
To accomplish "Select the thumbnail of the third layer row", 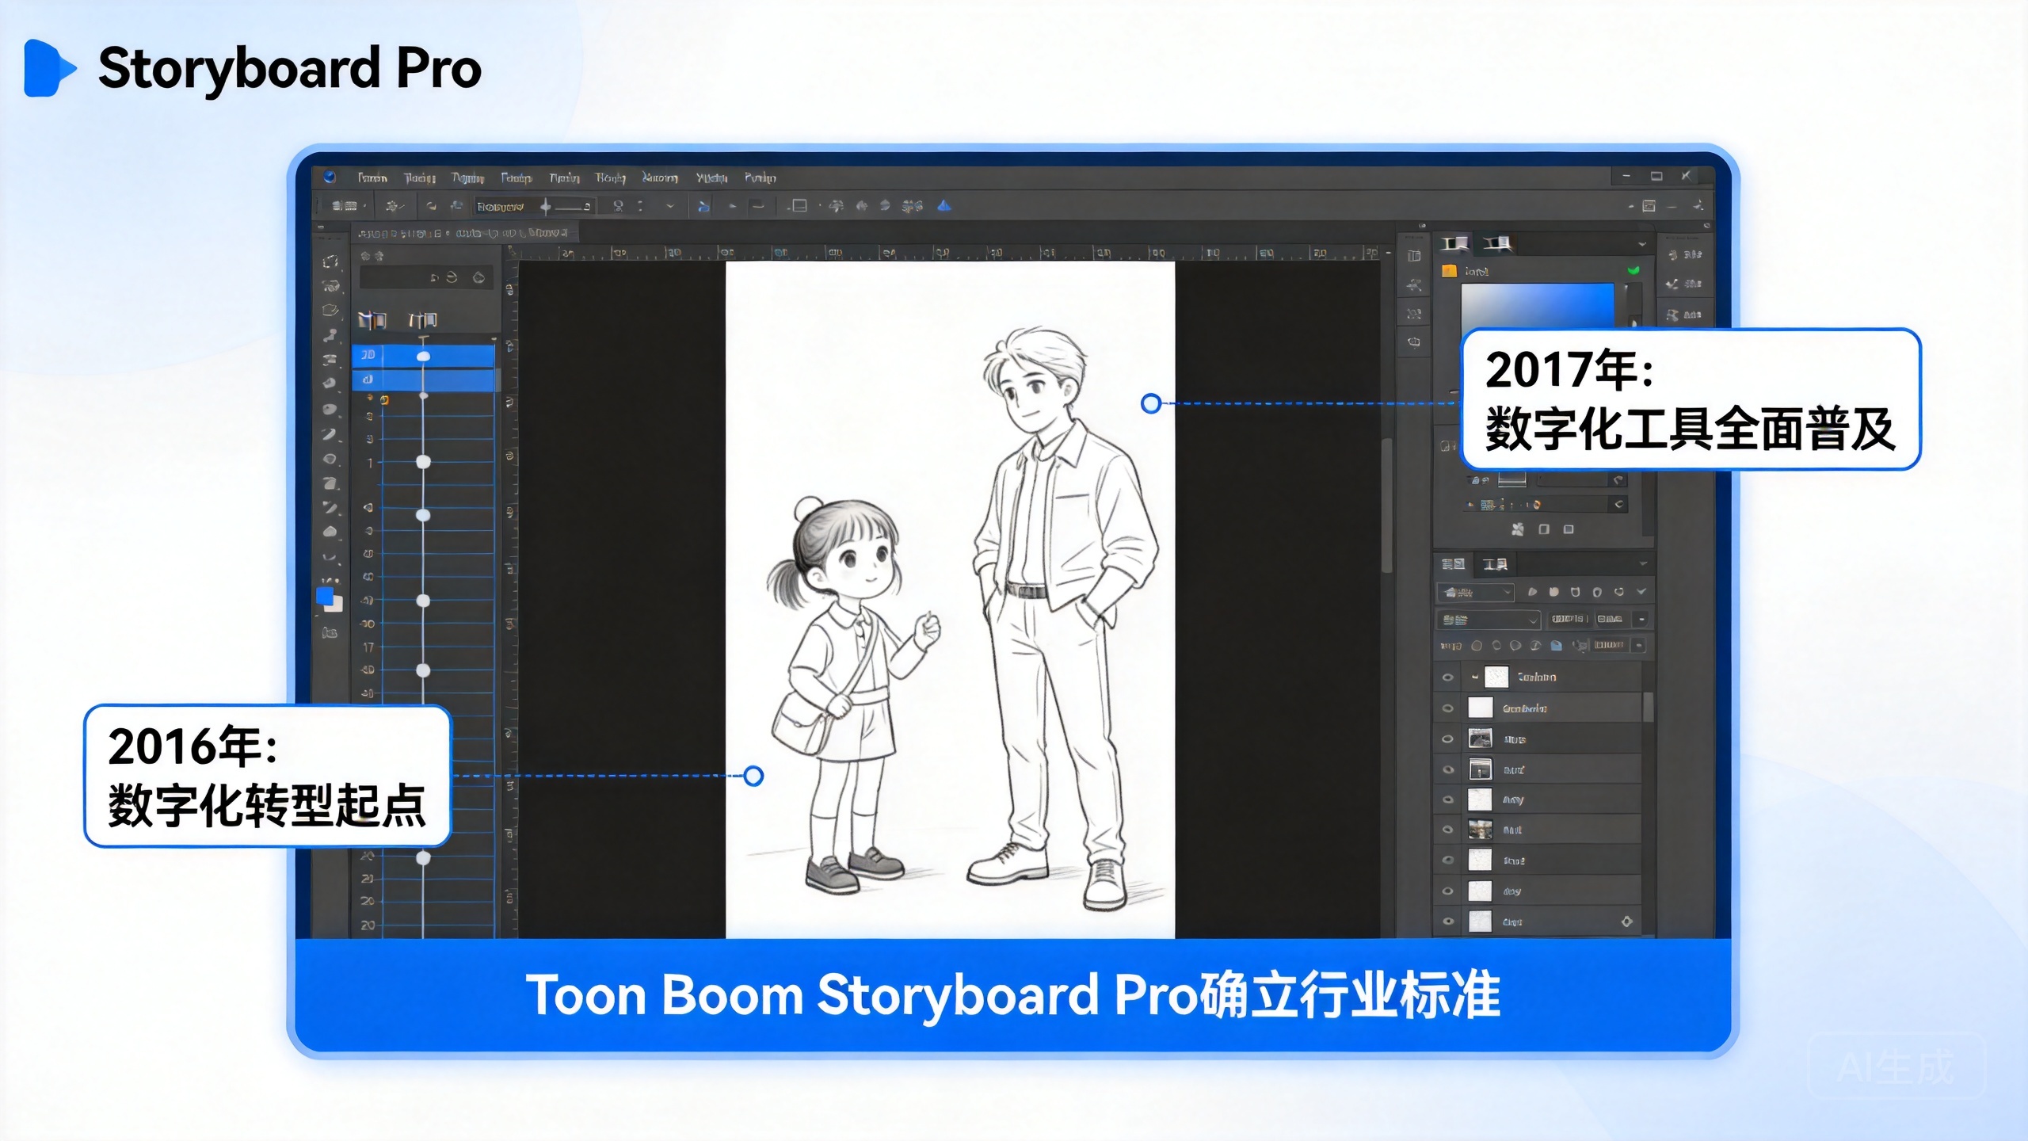I will pyautogui.click(x=1480, y=738).
